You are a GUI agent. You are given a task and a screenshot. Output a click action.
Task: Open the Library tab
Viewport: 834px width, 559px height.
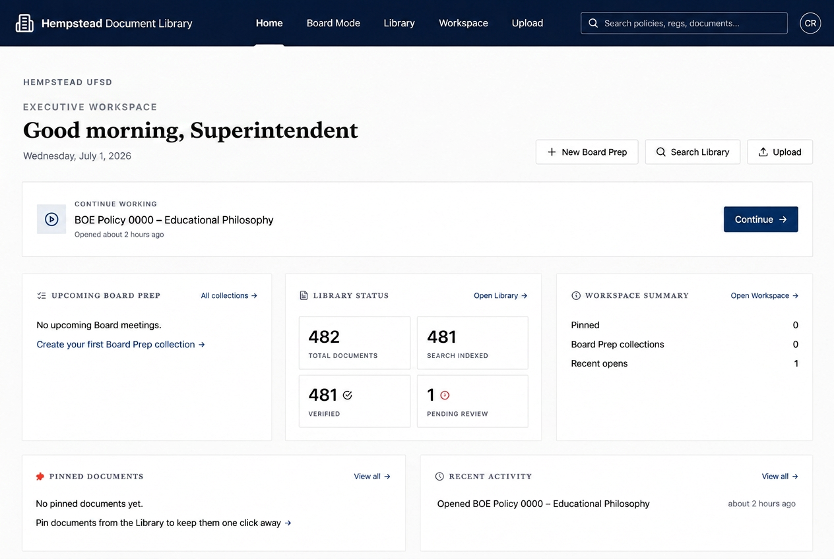(x=399, y=23)
